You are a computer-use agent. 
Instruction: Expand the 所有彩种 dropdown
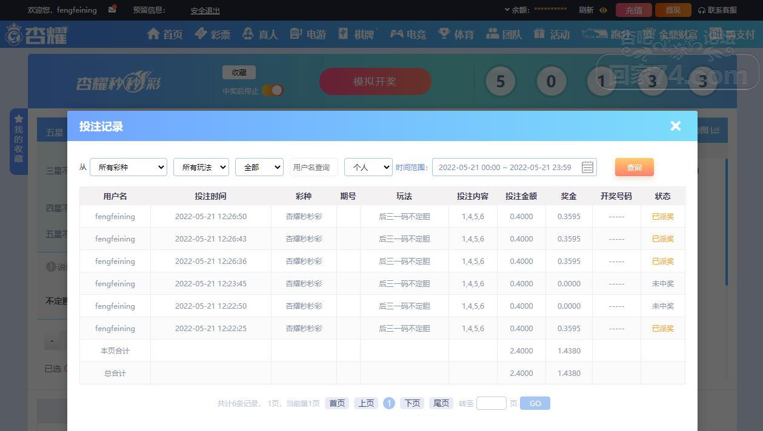click(128, 167)
